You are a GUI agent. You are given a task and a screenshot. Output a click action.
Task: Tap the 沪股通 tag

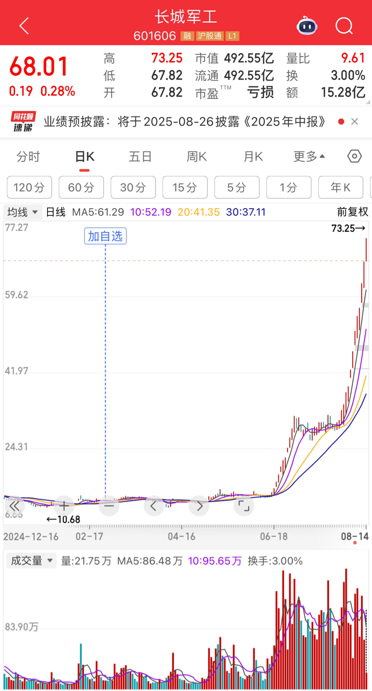point(210,36)
